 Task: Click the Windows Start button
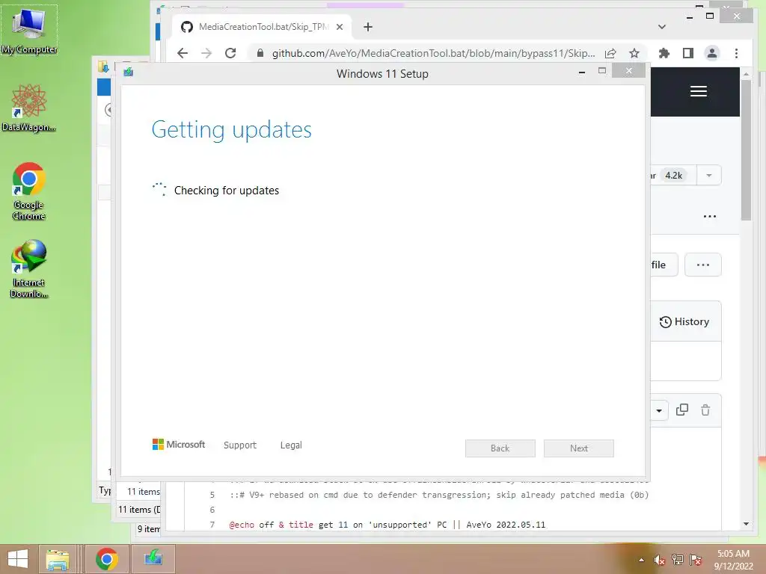pos(18,559)
